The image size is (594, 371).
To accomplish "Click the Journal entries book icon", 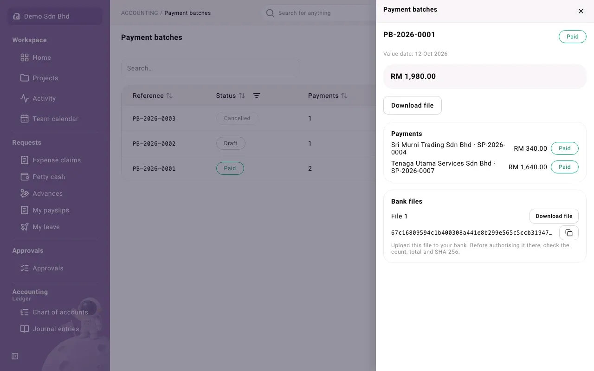I will [25, 329].
